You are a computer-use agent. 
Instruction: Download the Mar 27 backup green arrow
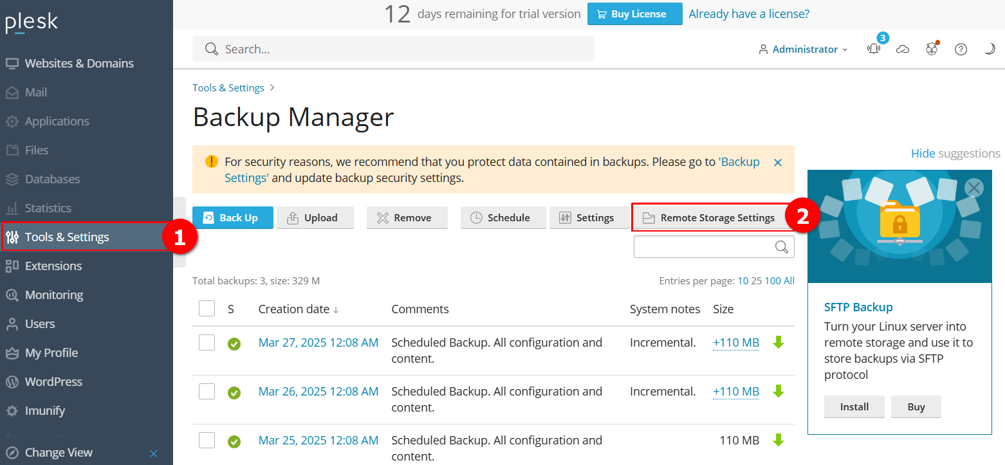(779, 342)
